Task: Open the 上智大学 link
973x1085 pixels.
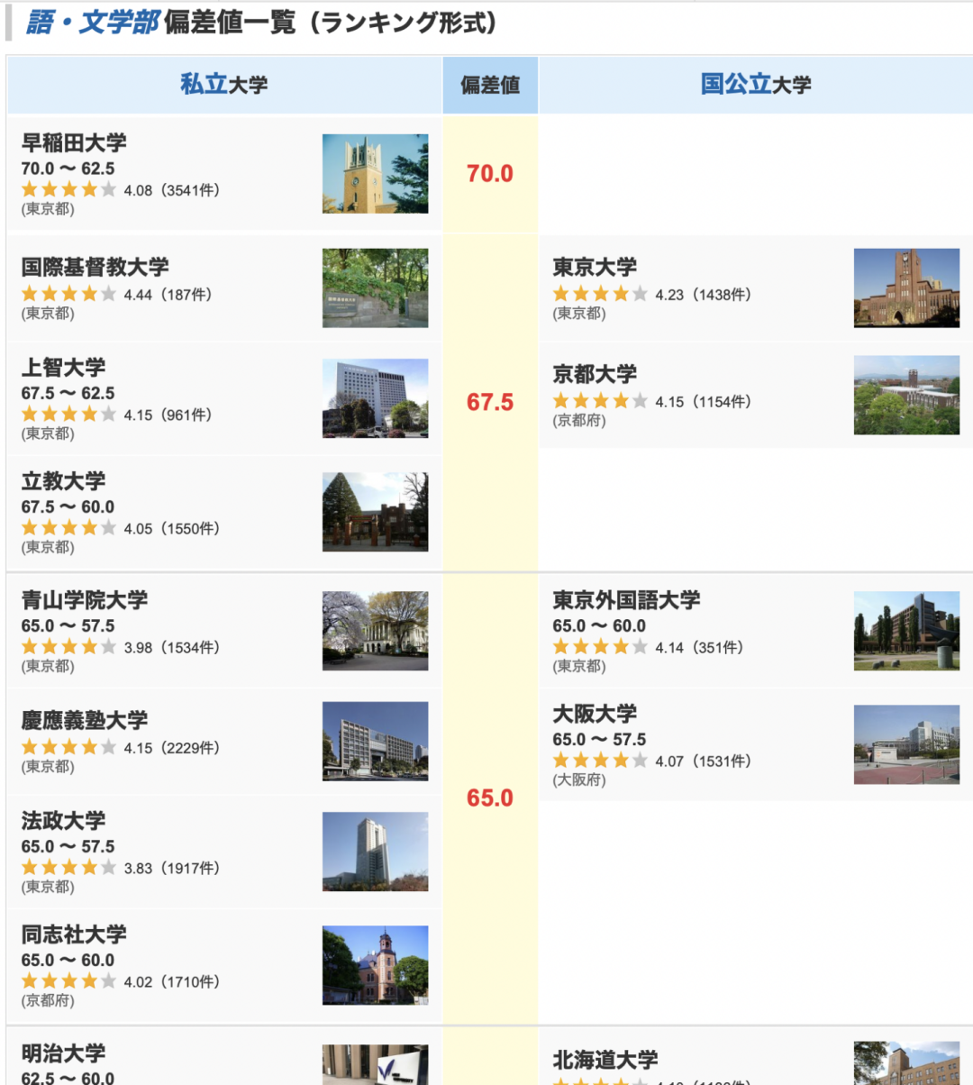Action: tap(63, 368)
